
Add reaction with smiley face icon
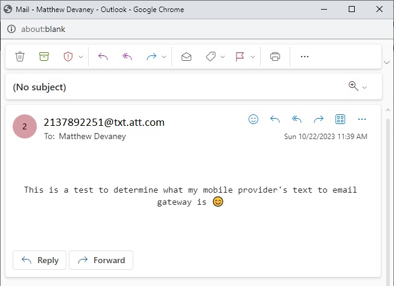tap(253, 119)
